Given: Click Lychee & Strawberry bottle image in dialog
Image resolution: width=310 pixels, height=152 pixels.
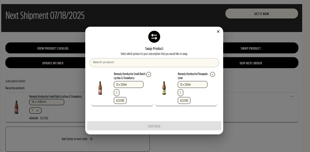Looking at the screenshot, I should [x=100, y=88].
